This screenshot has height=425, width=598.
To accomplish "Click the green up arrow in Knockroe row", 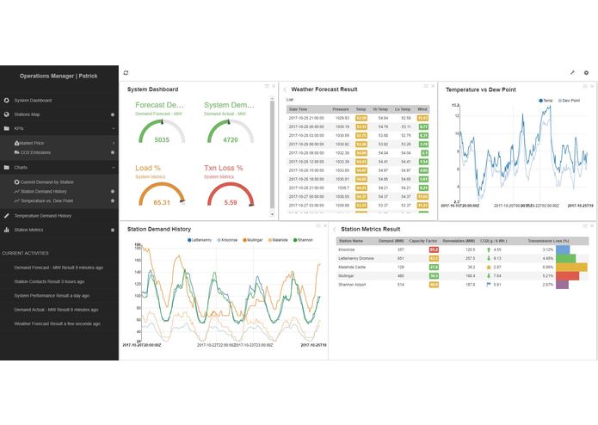I will tap(489, 249).
